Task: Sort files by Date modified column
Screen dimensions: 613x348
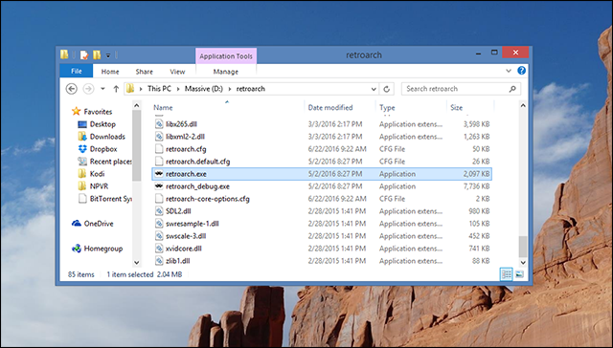Action: [x=330, y=108]
